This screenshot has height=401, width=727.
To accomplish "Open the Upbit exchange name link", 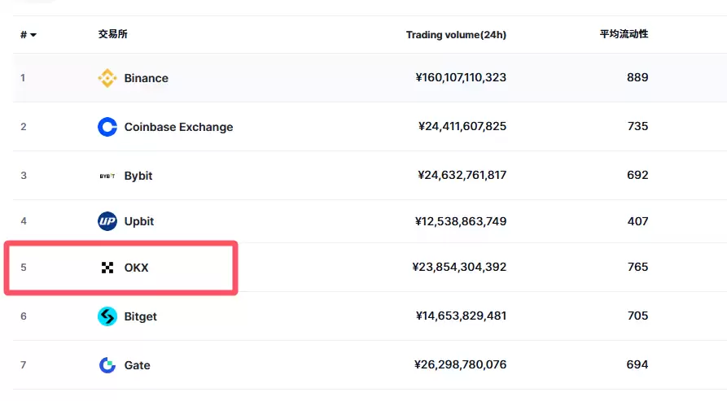I will pyautogui.click(x=138, y=221).
